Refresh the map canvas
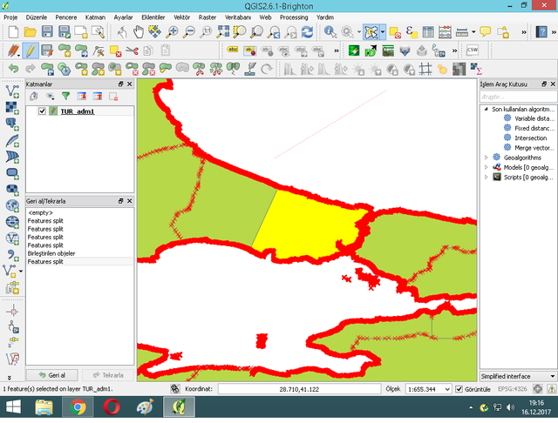 pos(307,32)
